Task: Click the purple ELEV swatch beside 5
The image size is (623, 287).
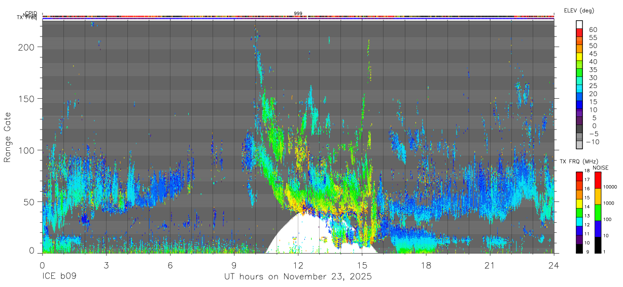Action: tap(579, 112)
